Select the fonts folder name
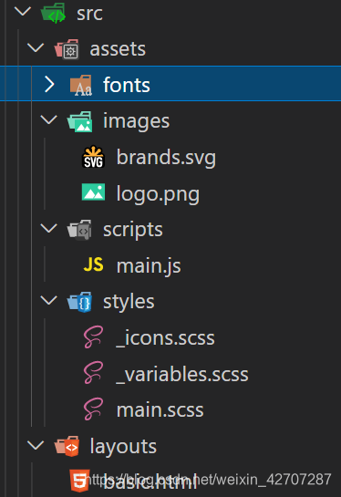Image resolution: width=341 pixels, height=497 pixels. coord(127,85)
